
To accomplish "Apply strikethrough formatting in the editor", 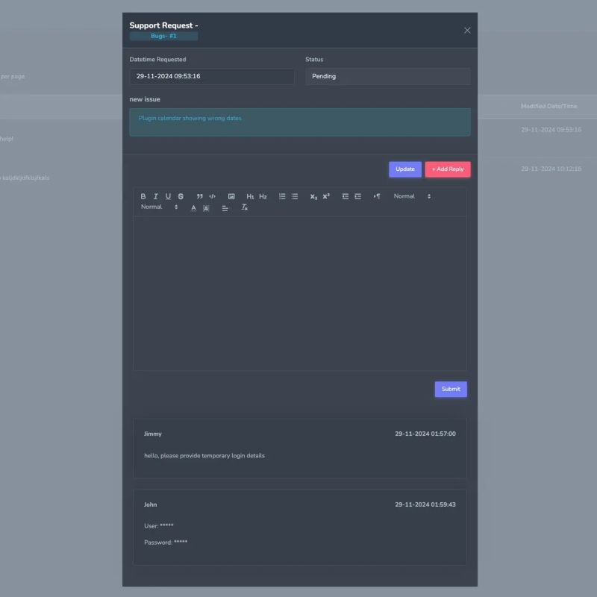I will pyautogui.click(x=181, y=196).
